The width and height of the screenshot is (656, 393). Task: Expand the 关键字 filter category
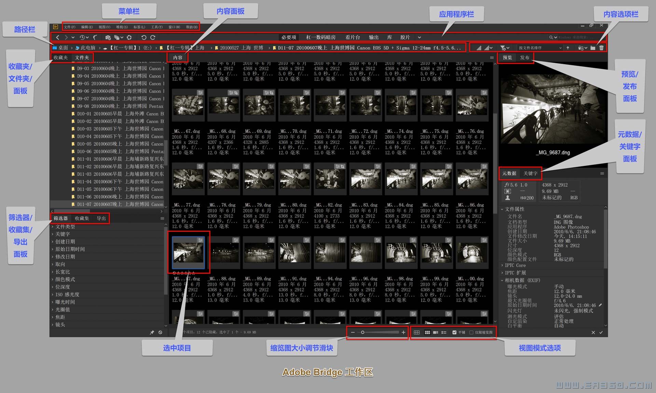(x=63, y=234)
